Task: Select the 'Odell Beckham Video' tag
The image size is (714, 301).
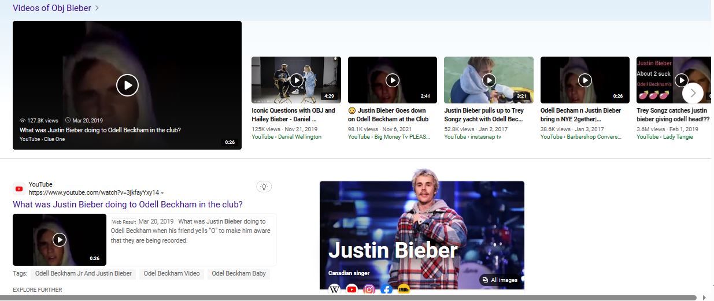Action: coord(172,274)
